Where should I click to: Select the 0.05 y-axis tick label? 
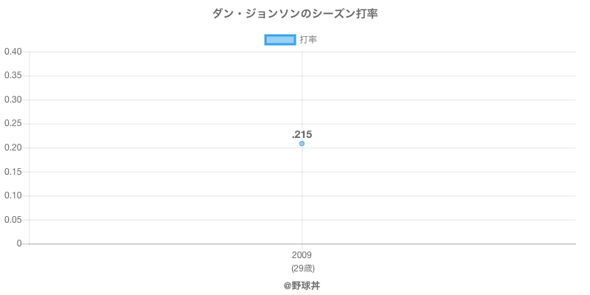tap(13, 220)
